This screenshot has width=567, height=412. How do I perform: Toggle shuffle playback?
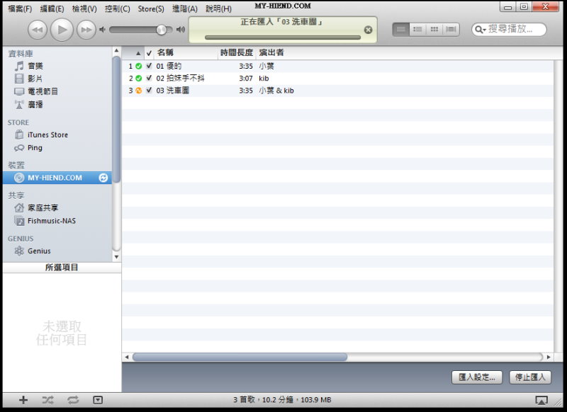click(47, 400)
